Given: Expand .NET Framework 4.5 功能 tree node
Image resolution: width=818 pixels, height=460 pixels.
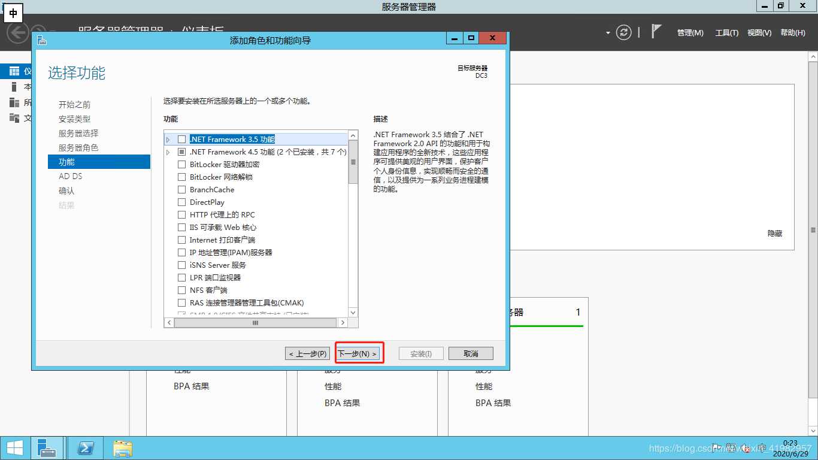Looking at the screenshot, I should 168,152.
